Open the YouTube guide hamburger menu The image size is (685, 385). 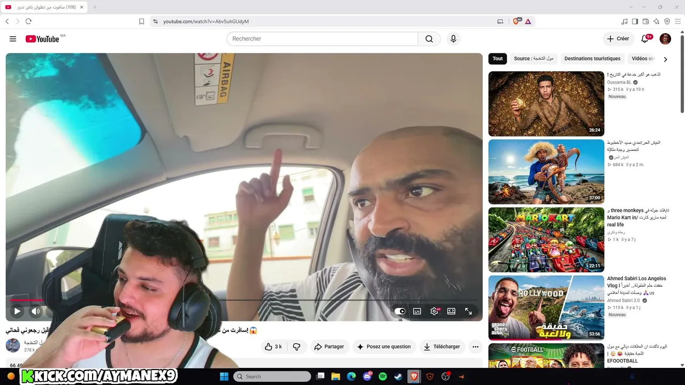(13, 39)
